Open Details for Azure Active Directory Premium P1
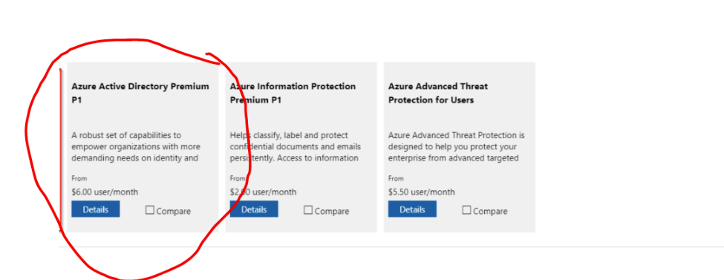 [96, 209]
